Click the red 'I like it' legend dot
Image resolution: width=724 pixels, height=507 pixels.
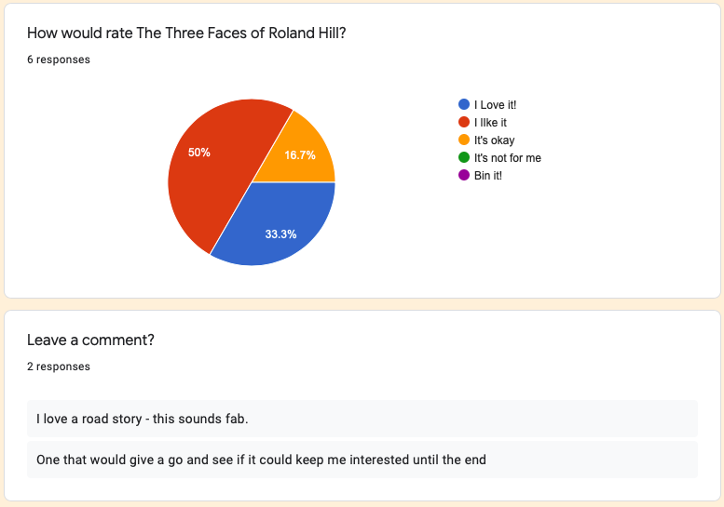click(x=463, y=123)
